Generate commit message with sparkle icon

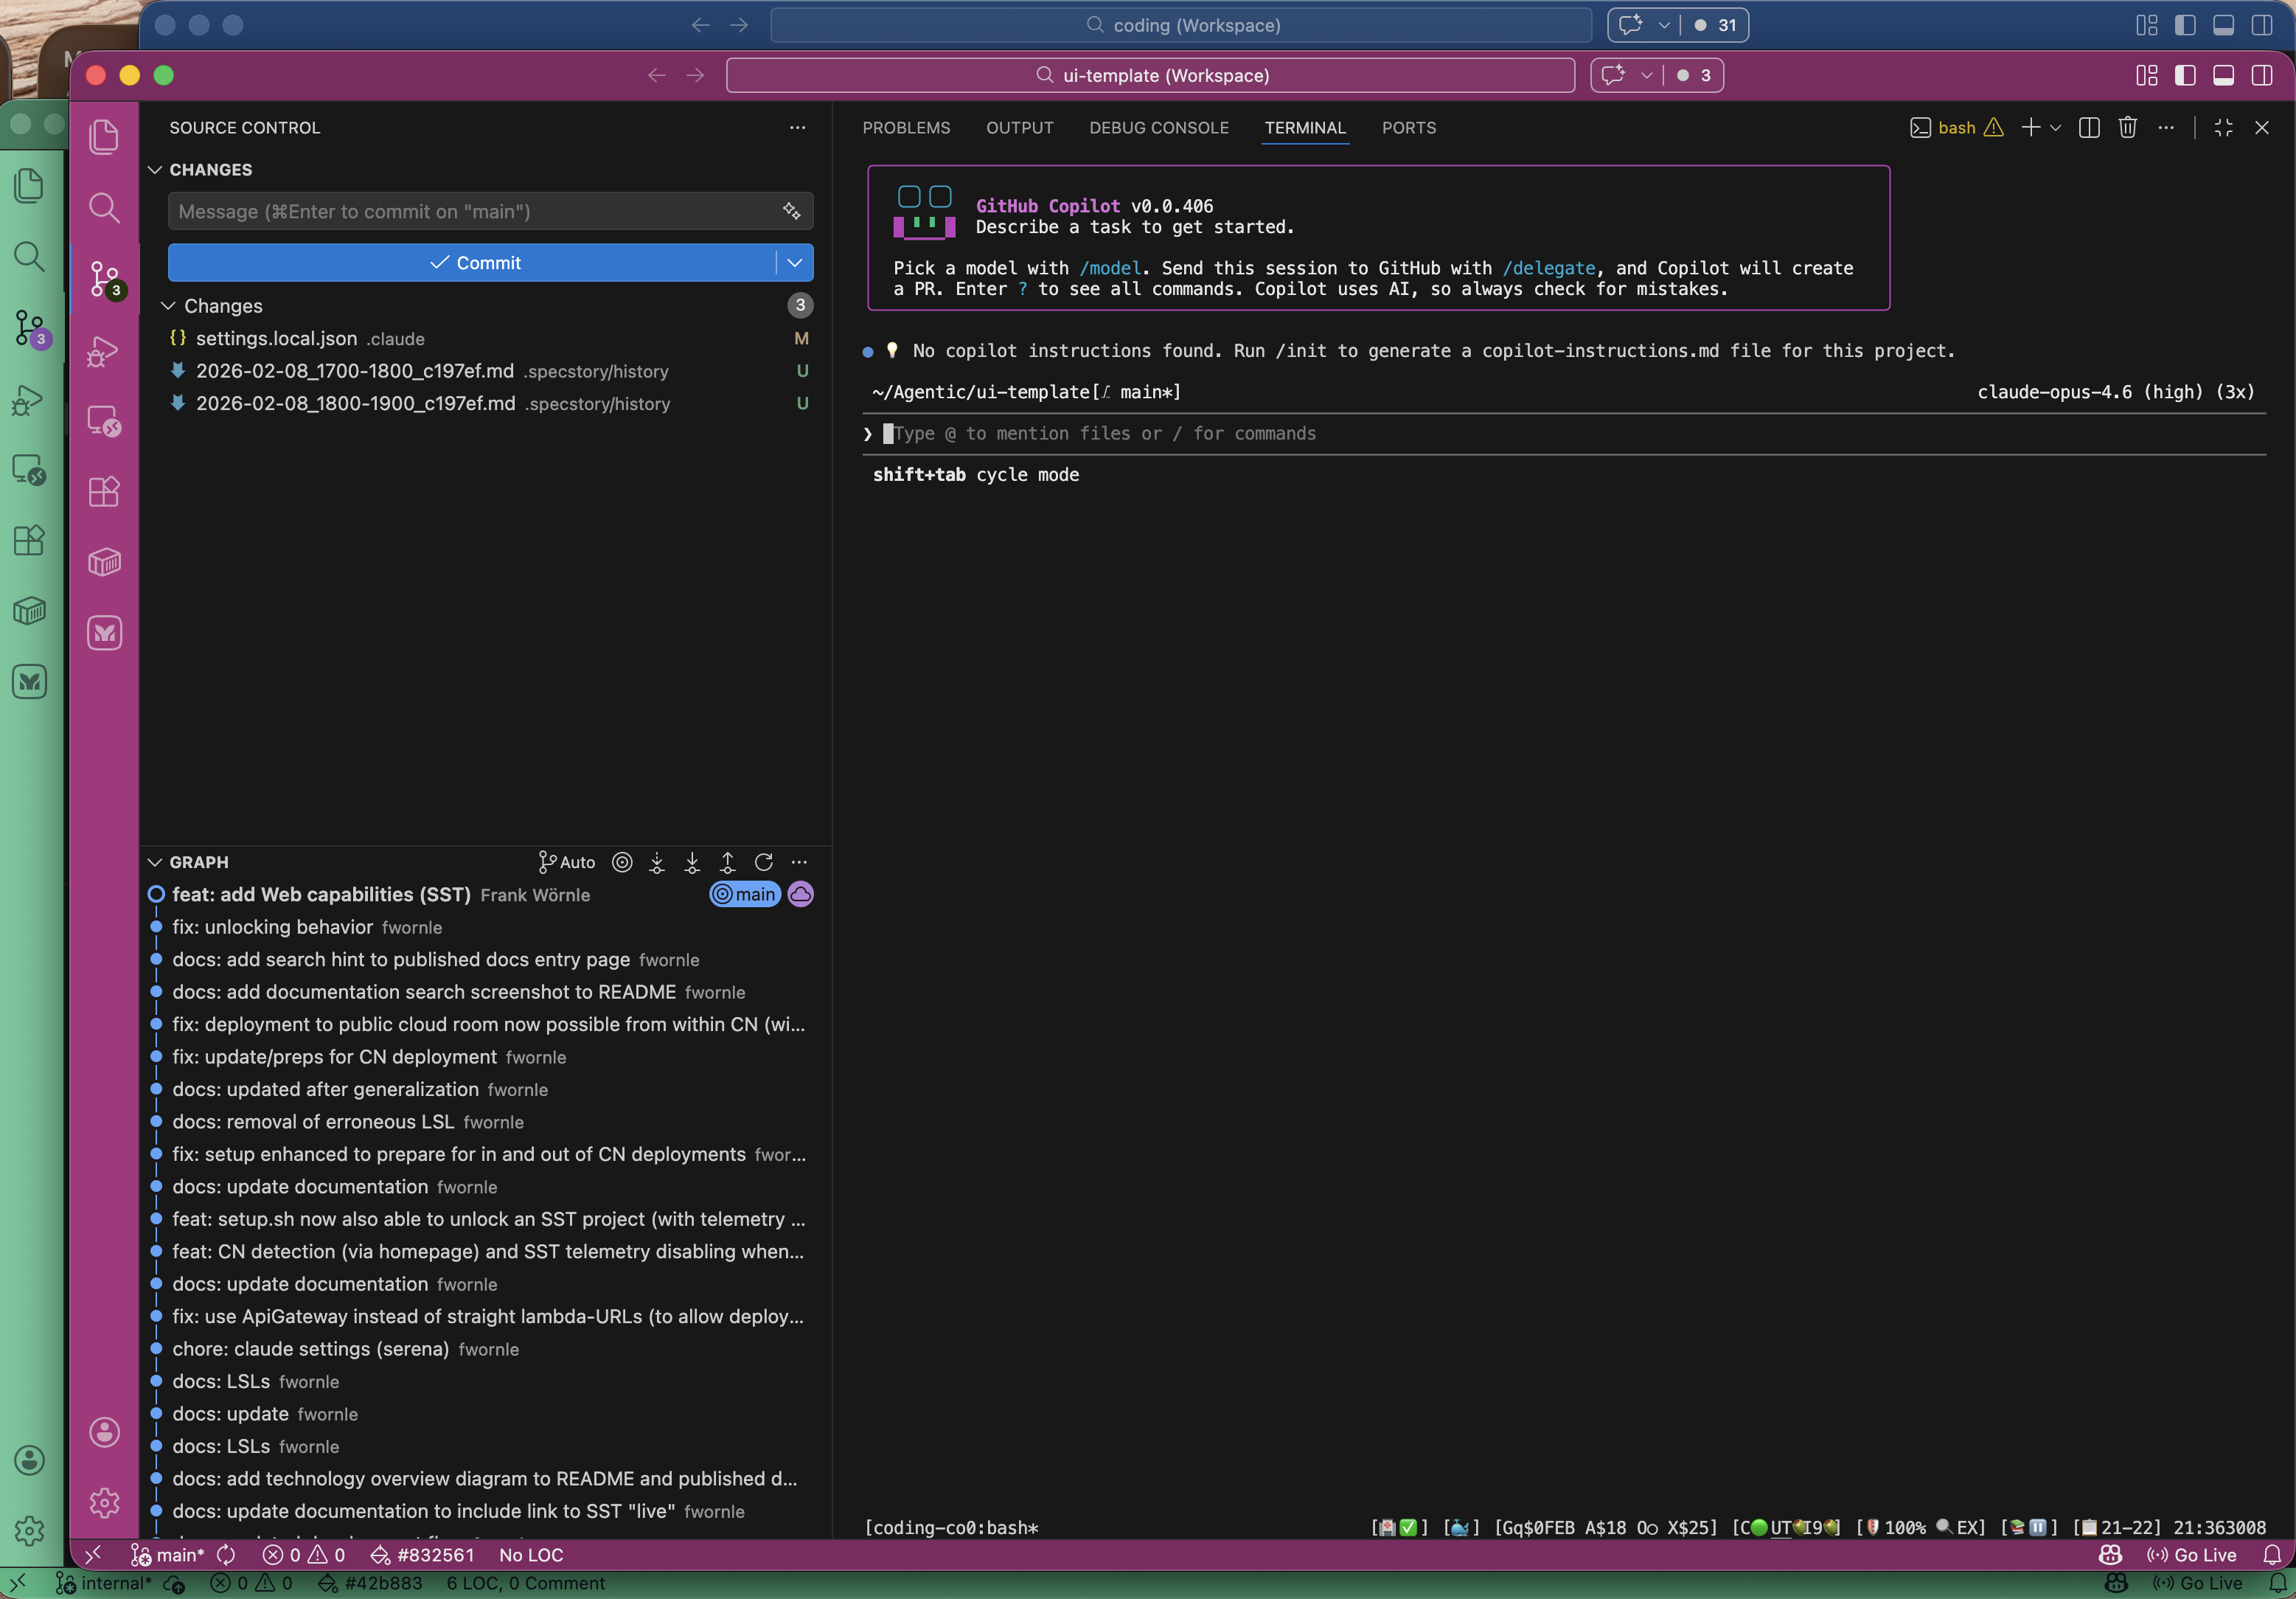pyautogui.click(x=791, y=210)
